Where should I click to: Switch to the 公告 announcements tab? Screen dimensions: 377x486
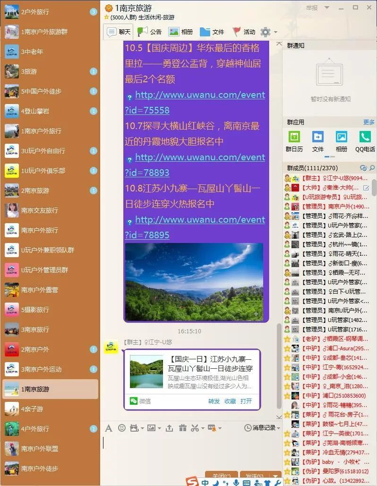(150, 32)
